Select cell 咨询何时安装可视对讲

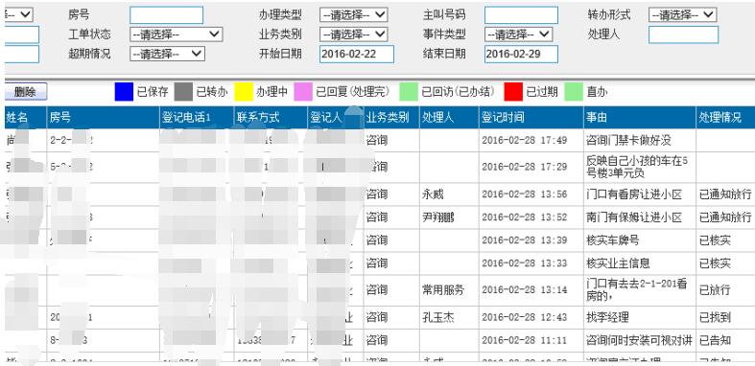pos(640,340)
